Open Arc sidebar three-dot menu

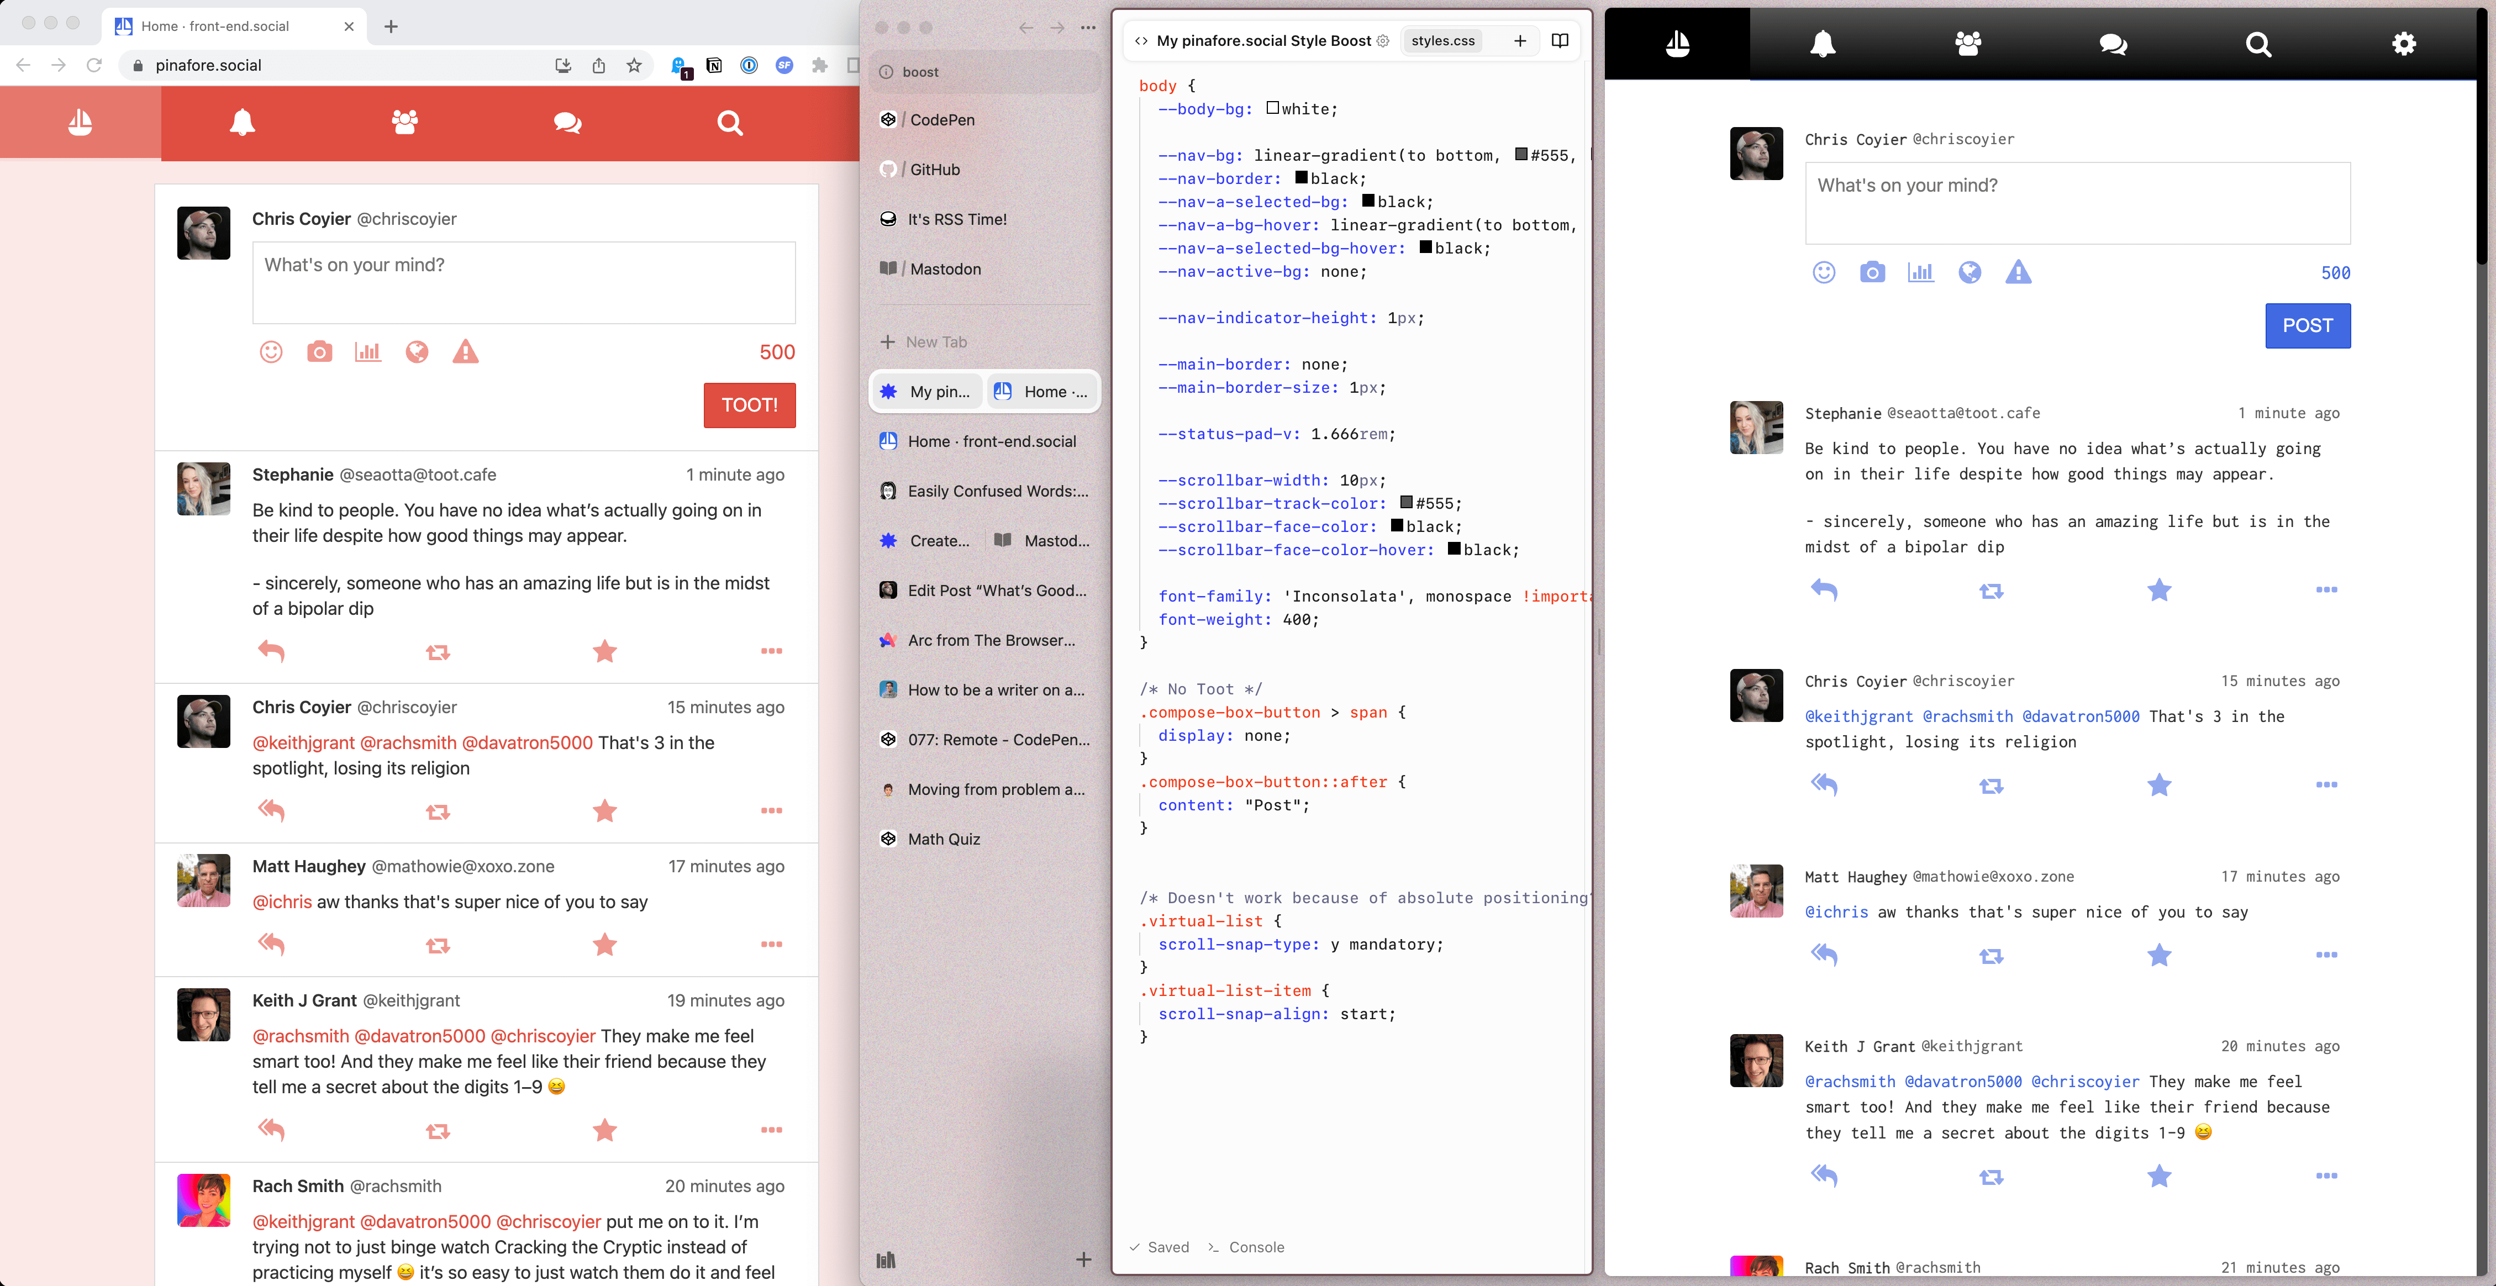point(1088,27)
